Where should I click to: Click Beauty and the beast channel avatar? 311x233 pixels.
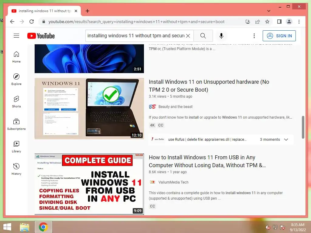(x=152, y=107)
